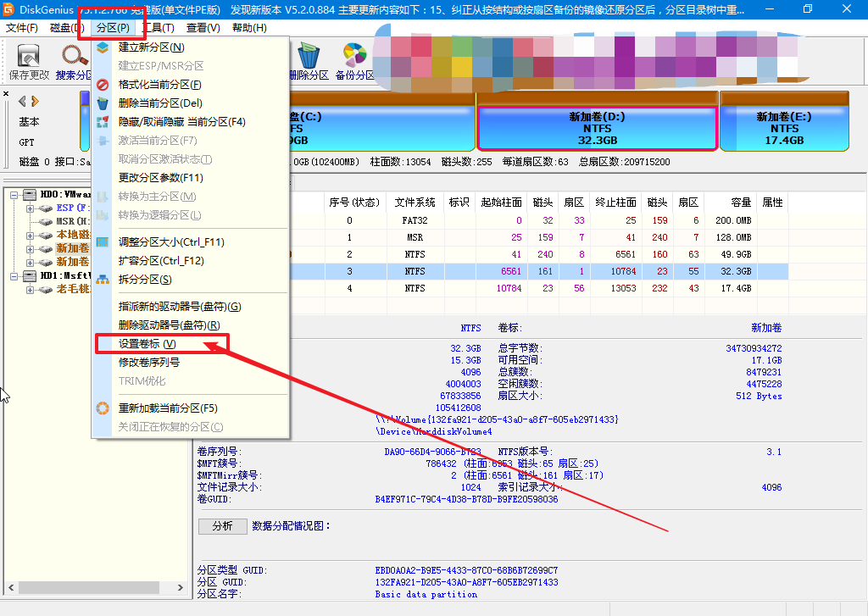
Task: Open the 帮助(H) menu
Action: (248, 28)
